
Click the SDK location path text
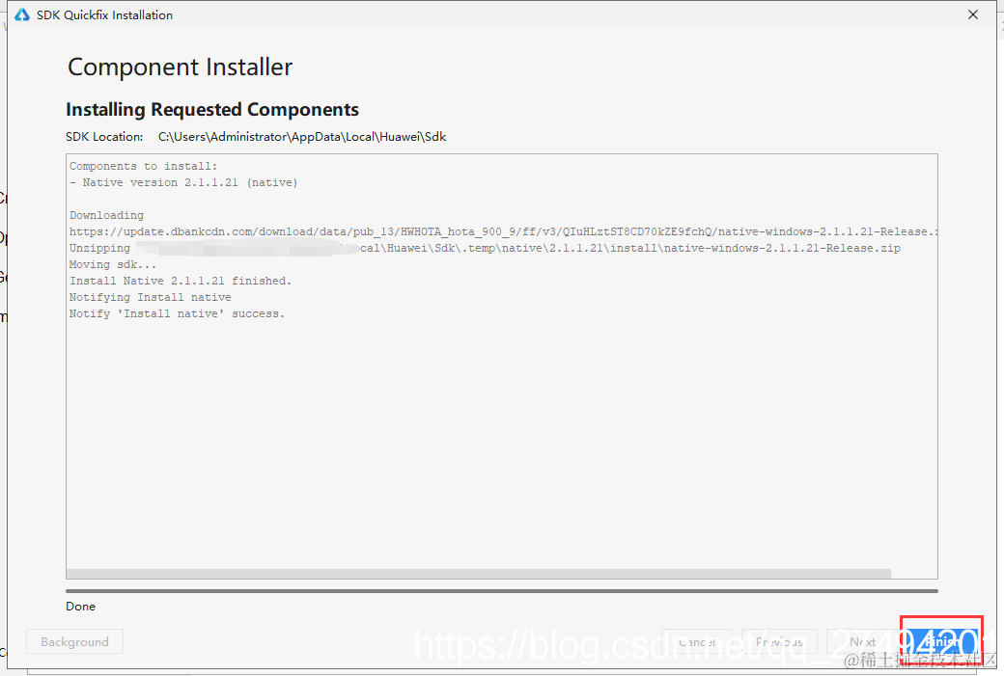click(x=302, y=137)
